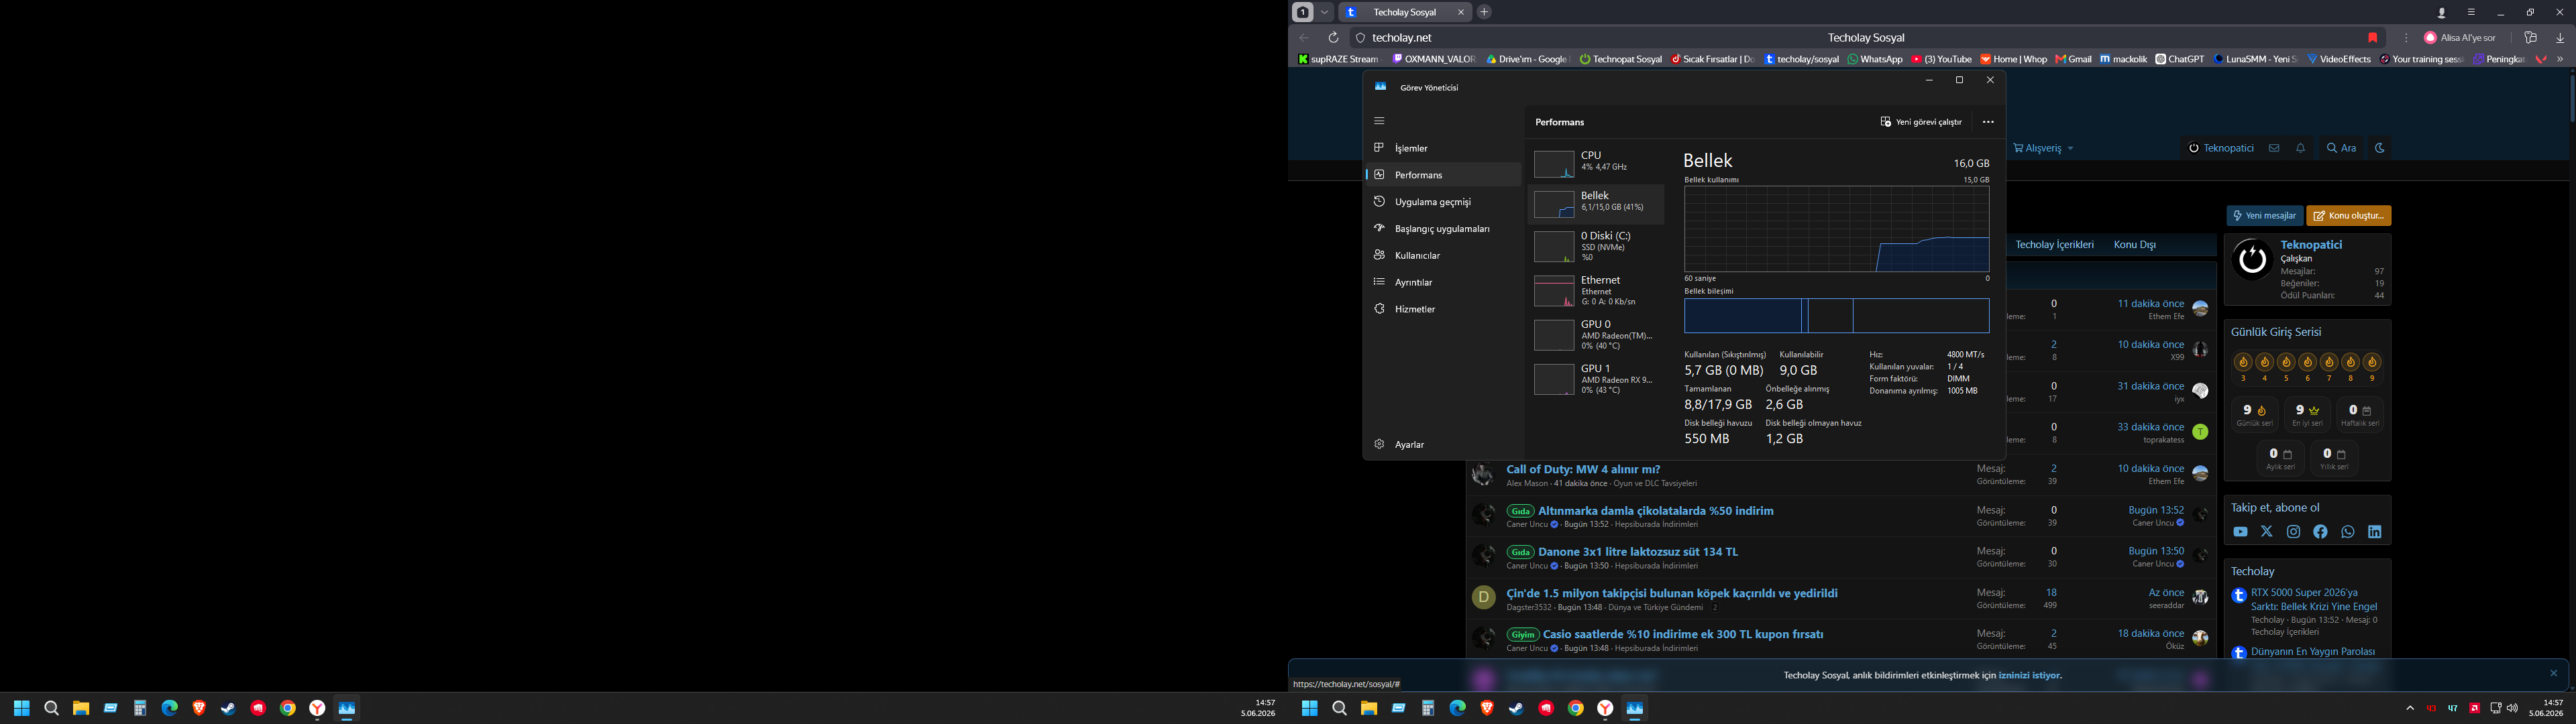
Task: Open Kullanıcılar page in Task Manager
Action: tap(1443, 256)
